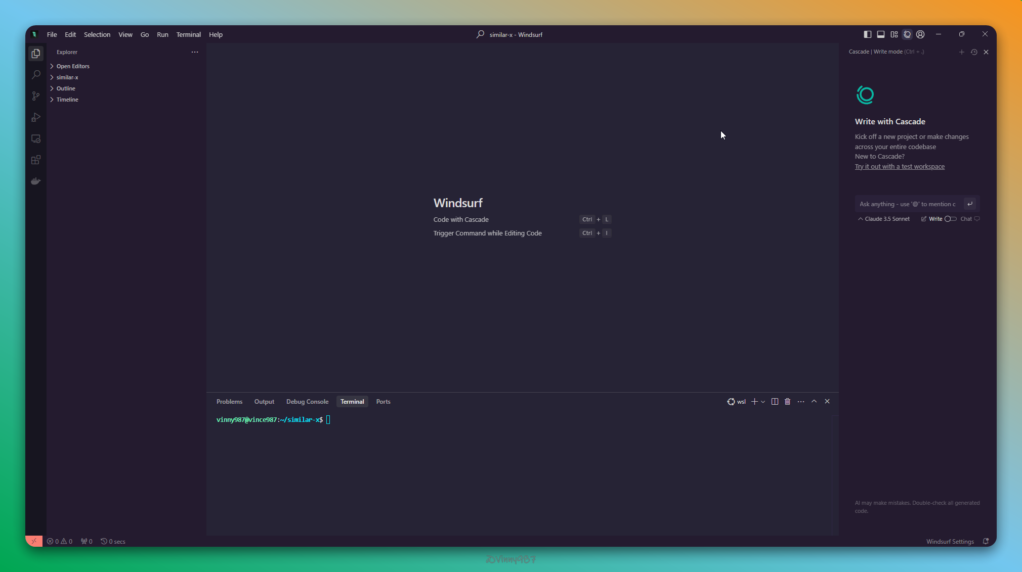The image size is (1022, 572).
Task: Open the new terminal launch profile dropdown
Action: click(x=763, y=402)
